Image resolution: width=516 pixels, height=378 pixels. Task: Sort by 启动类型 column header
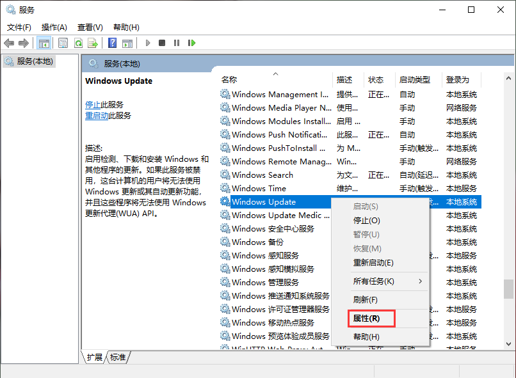[414, 80]
